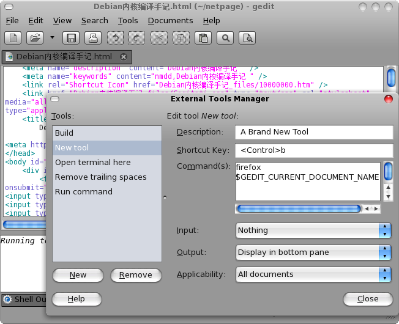Click the Open file toolbar icon
This screenshot has height=324, width=399.
pyautogui.click(x=35, y=38)
